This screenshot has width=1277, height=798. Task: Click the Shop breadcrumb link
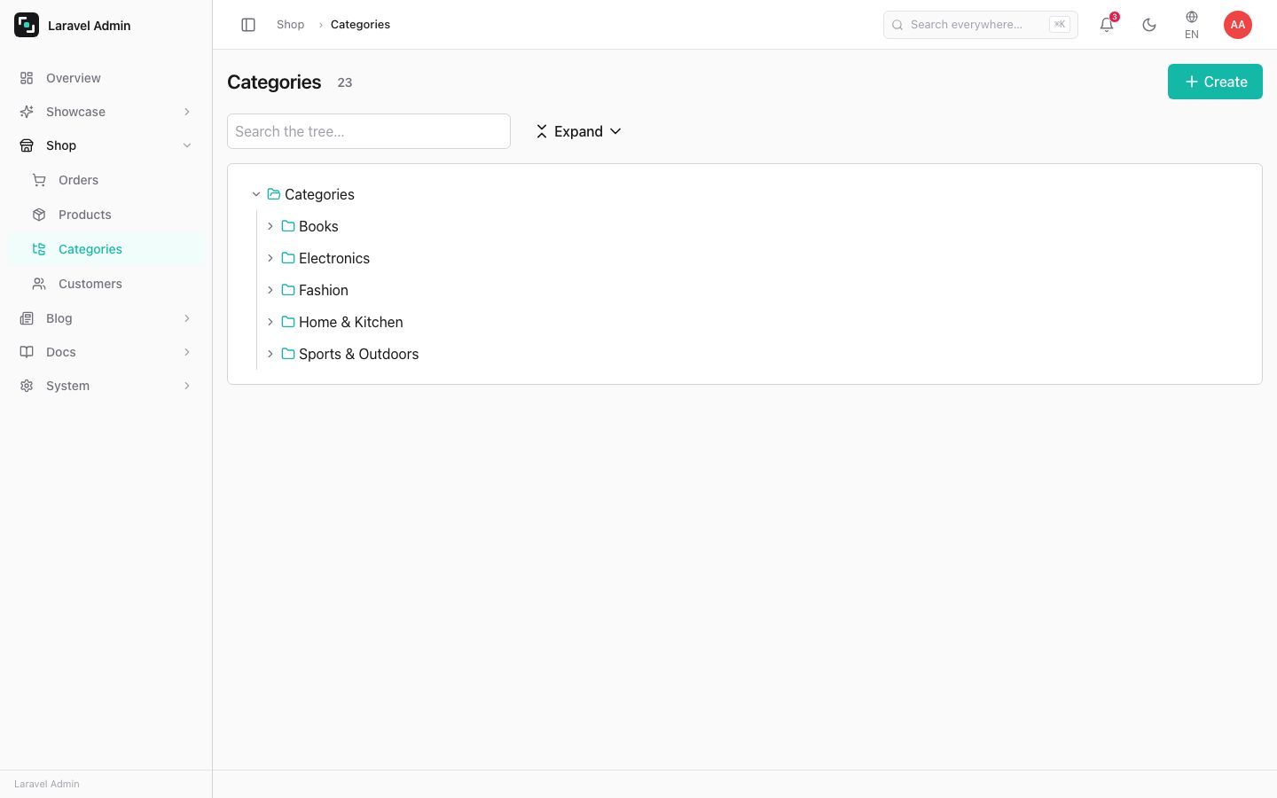click(290, 25)
